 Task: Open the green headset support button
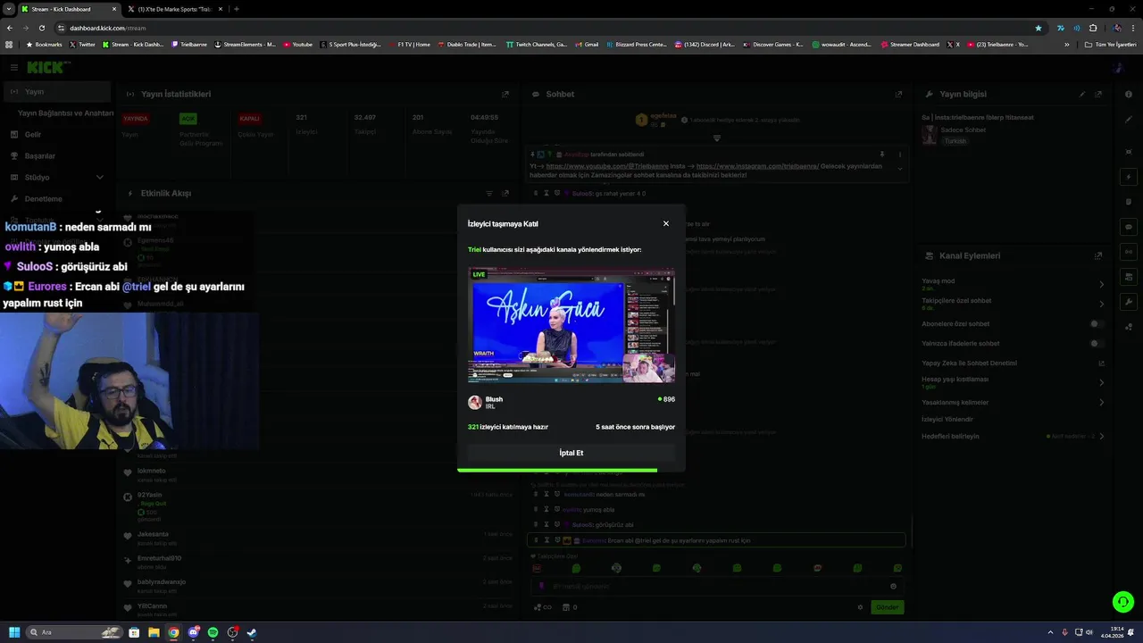(x=1122, y=602)
